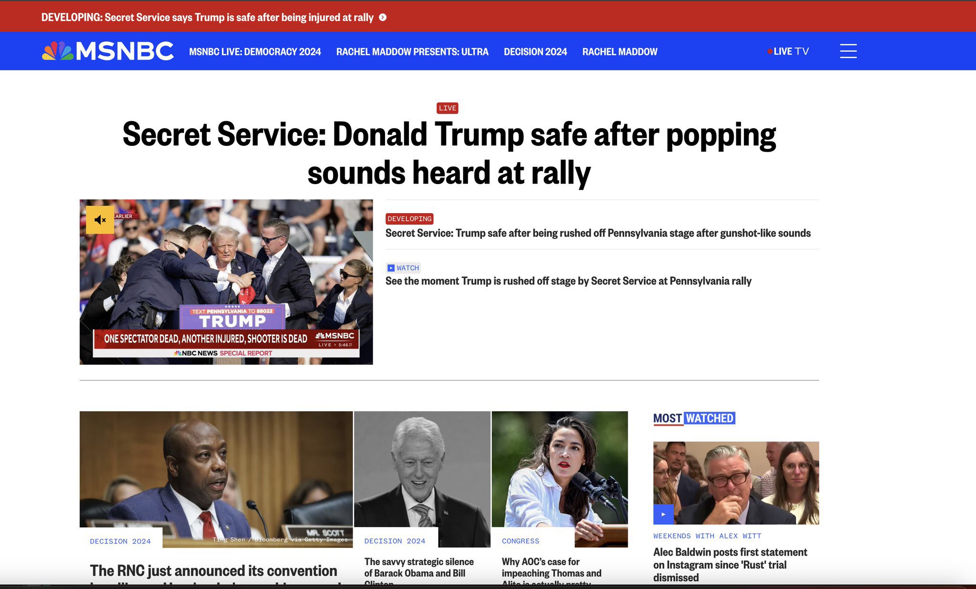Screen dimensions: 976x589
Task: Open the 'See the moment Trump is rushed' video link
Action: click(x=568, y=281)
